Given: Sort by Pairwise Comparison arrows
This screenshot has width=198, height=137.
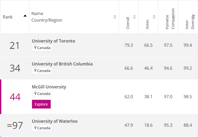Looking at the screenshot, I should [174, 17].
